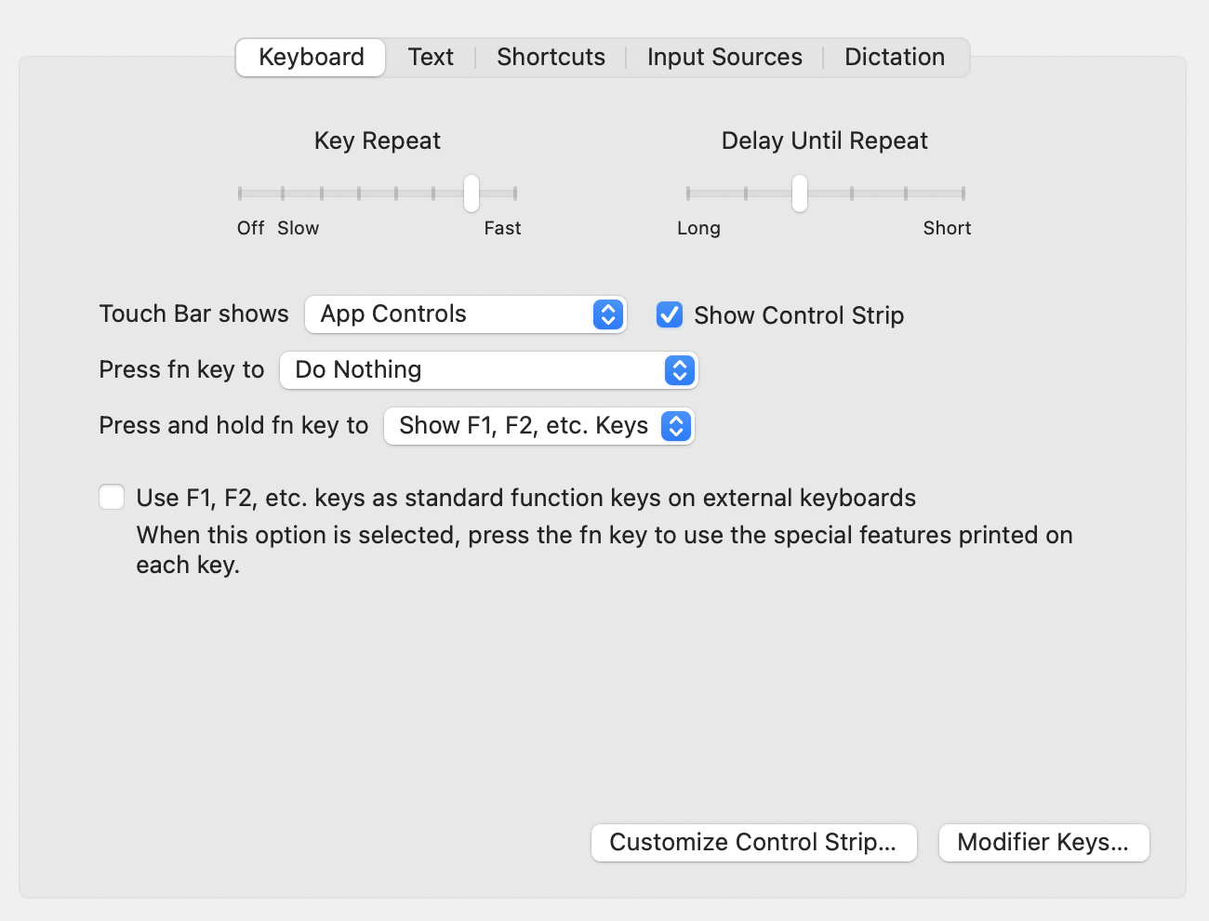Uncheck Show Control Strip checkbox
Screen dimensions: 1209x921
(x=670, y=314)
